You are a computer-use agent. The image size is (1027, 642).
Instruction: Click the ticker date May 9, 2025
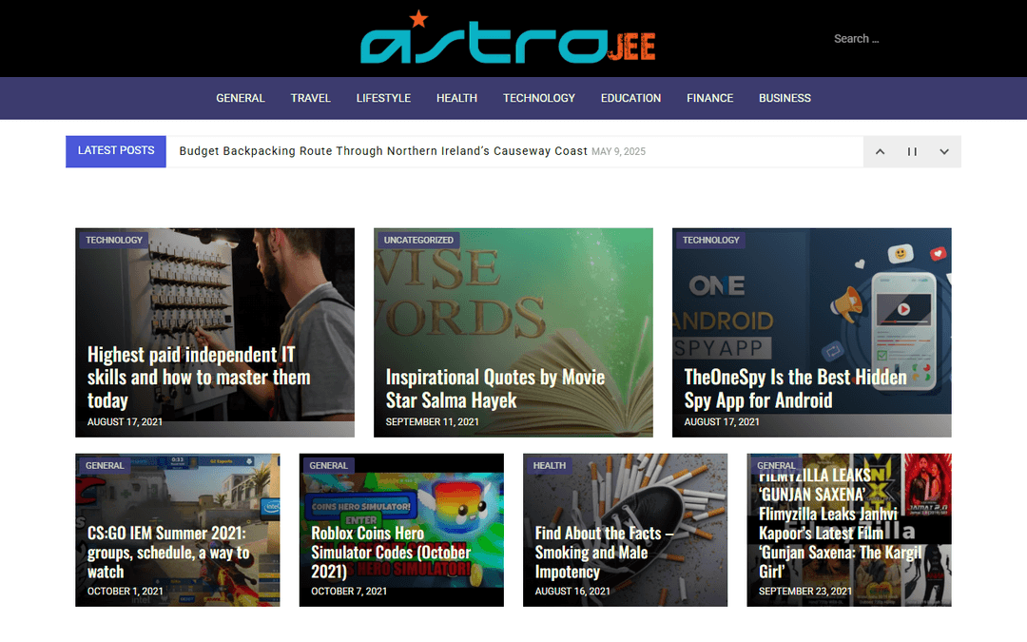(x=618, y=152)
